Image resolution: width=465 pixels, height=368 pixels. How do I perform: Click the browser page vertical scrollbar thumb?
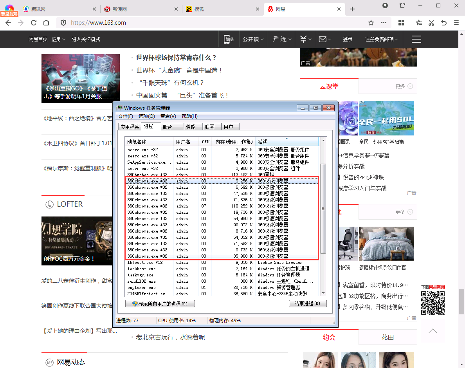click(462, 301)
